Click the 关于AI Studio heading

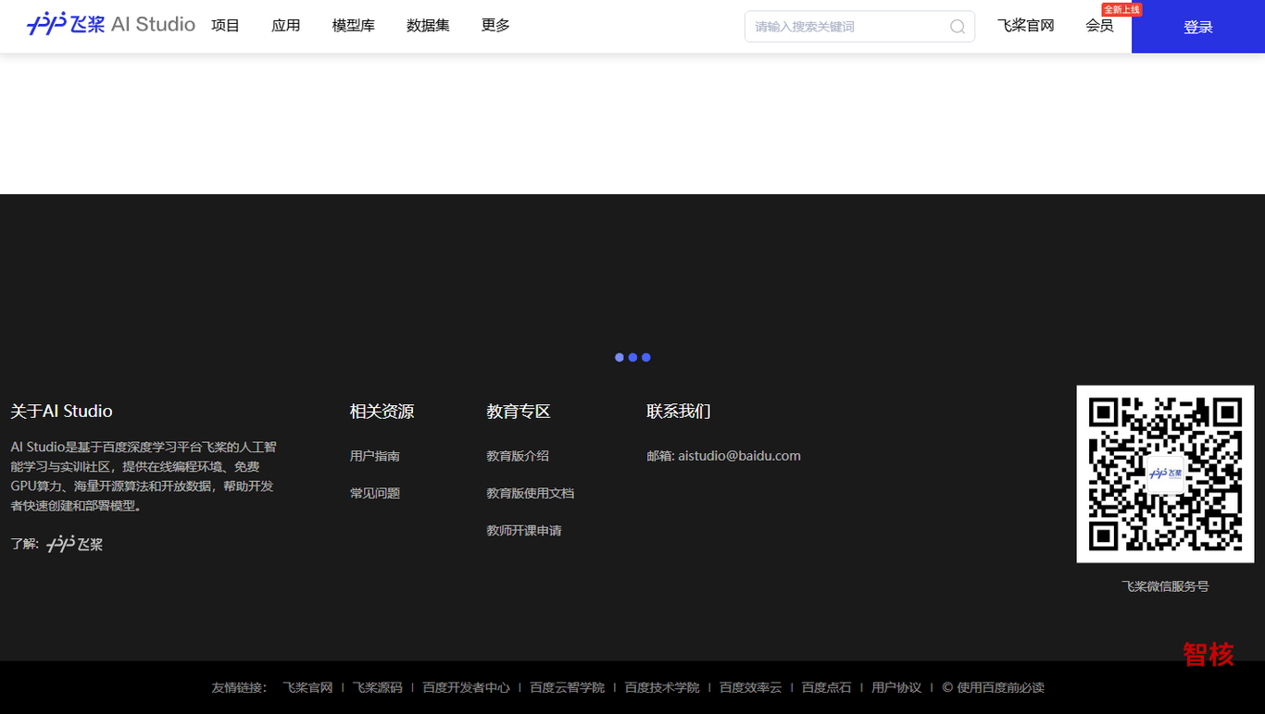[61, 412]
